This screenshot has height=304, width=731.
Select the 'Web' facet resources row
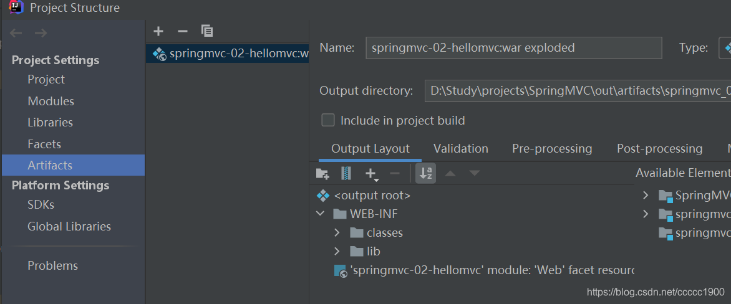pyautogui.click(x=484, y=270)
